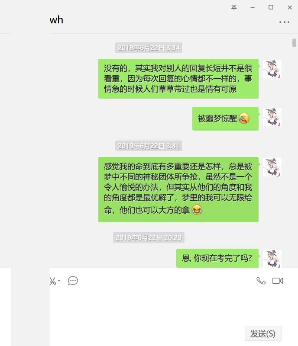
Task: Open avatar beside the 被噩梦惊醒 message
Action: pos(272,117)
